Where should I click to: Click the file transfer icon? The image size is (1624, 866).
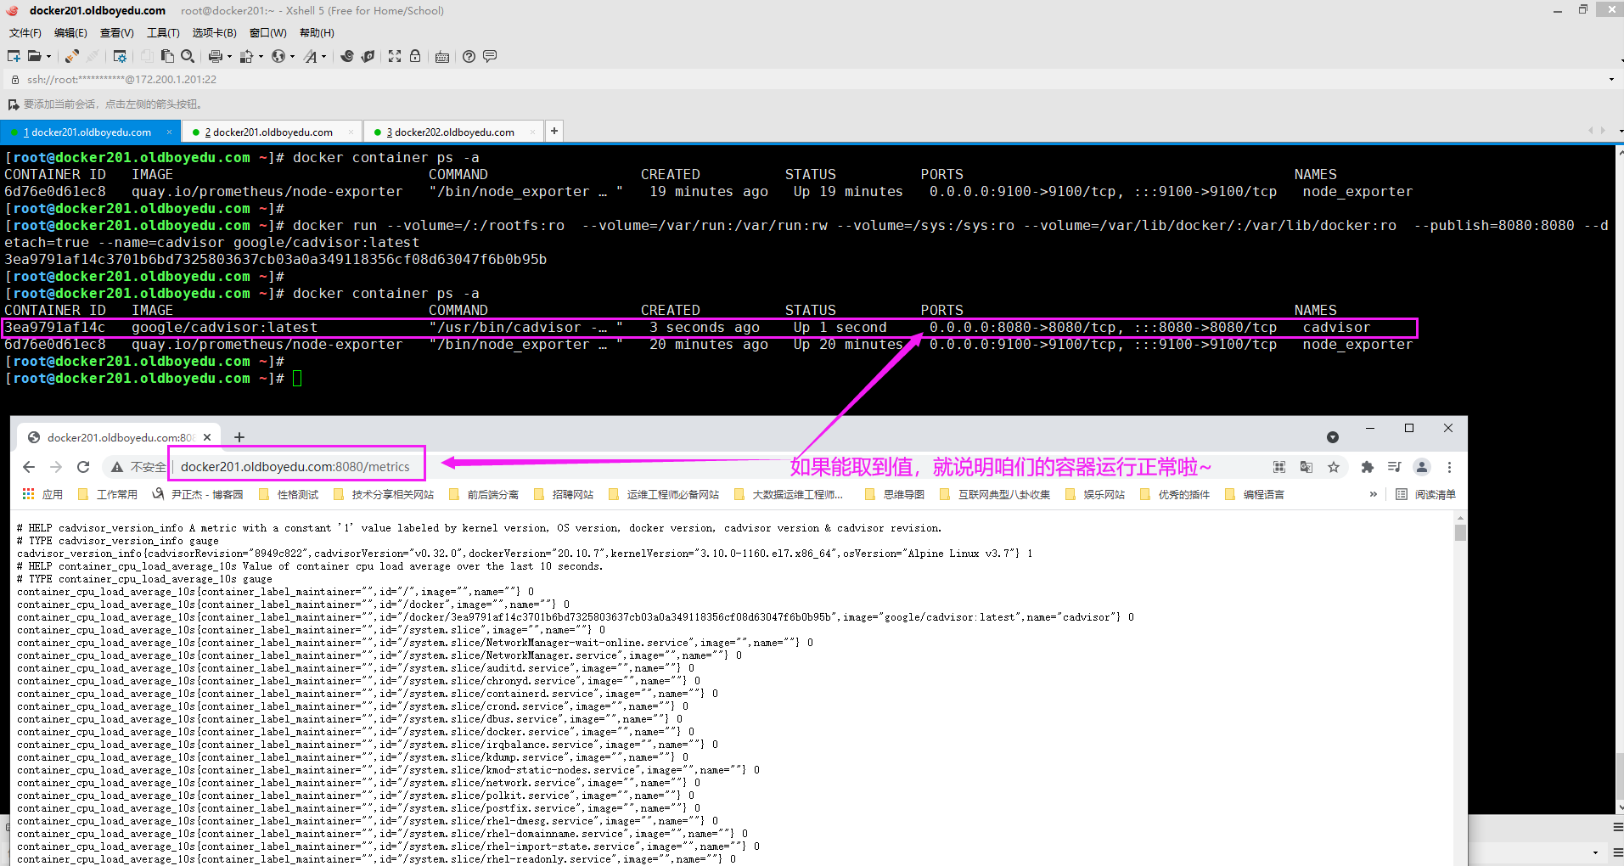(246, 56)
